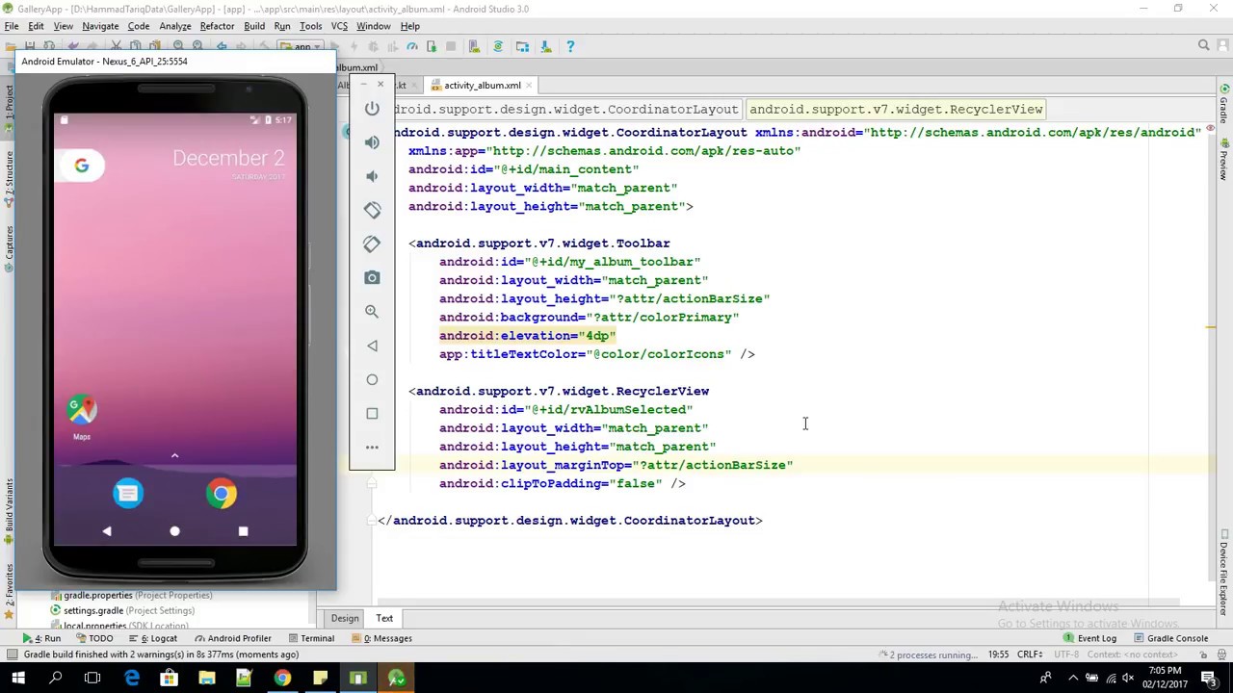Close the emulator control sidebar
Image resolution: width=1233 pixels, height=693 pixels.
point(380,85)
